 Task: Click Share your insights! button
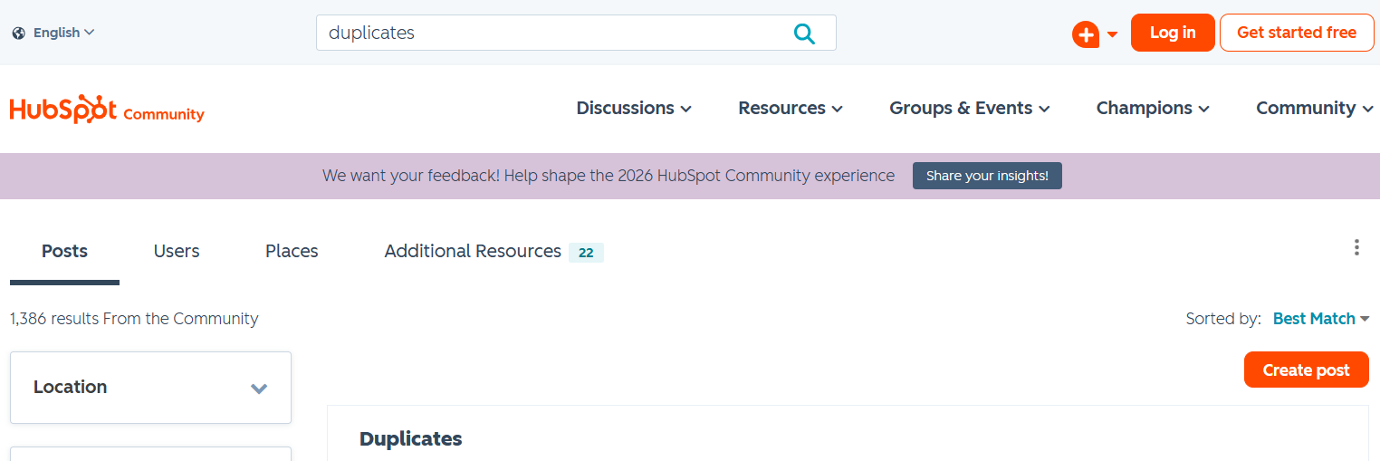(987, 176)
